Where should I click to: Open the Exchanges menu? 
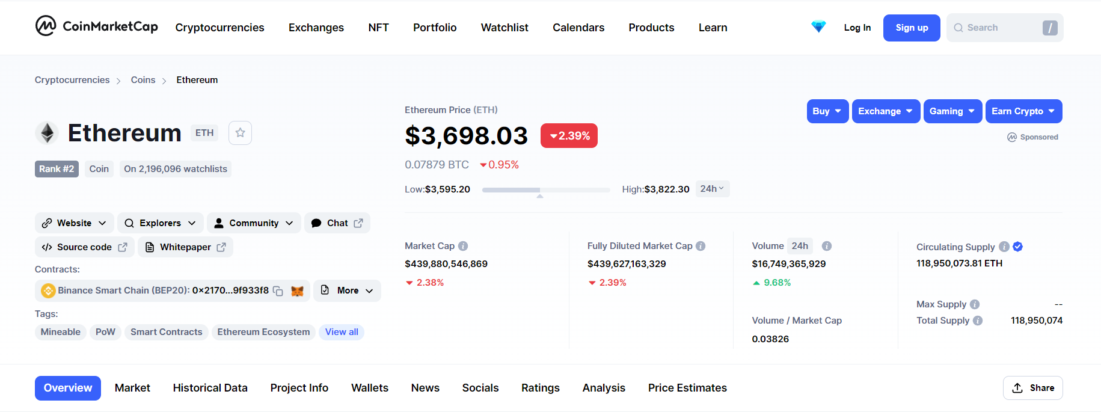point(316,28)
